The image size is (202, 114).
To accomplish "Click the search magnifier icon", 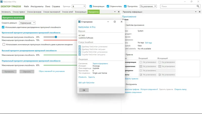I will coord(198,6).
